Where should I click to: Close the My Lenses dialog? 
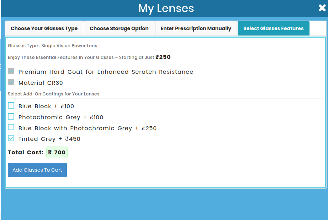322,8
